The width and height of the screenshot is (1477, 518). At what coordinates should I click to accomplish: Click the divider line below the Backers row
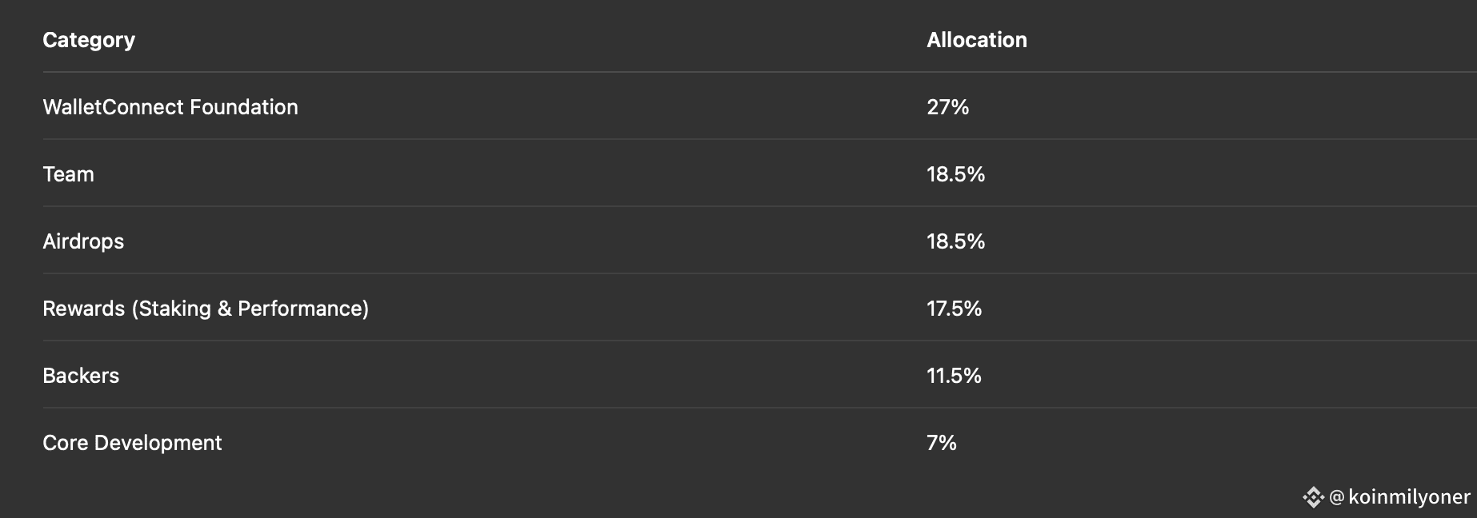click(x=759, y=408)
